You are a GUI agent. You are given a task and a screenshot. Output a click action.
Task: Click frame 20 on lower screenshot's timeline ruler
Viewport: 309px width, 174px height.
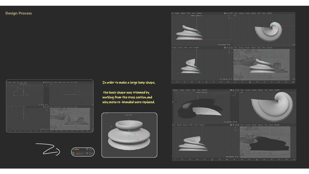(197, 160)
